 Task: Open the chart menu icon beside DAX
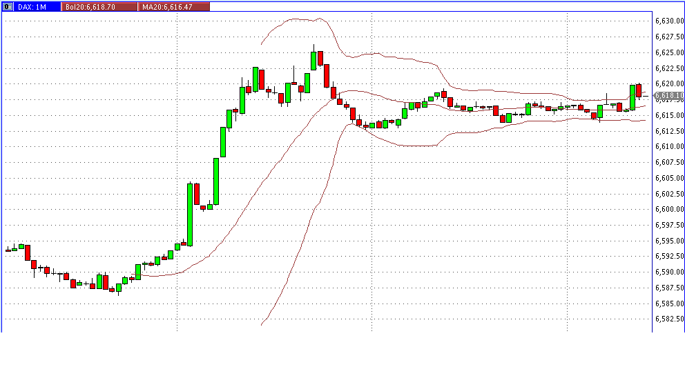(x=8, y=7)
